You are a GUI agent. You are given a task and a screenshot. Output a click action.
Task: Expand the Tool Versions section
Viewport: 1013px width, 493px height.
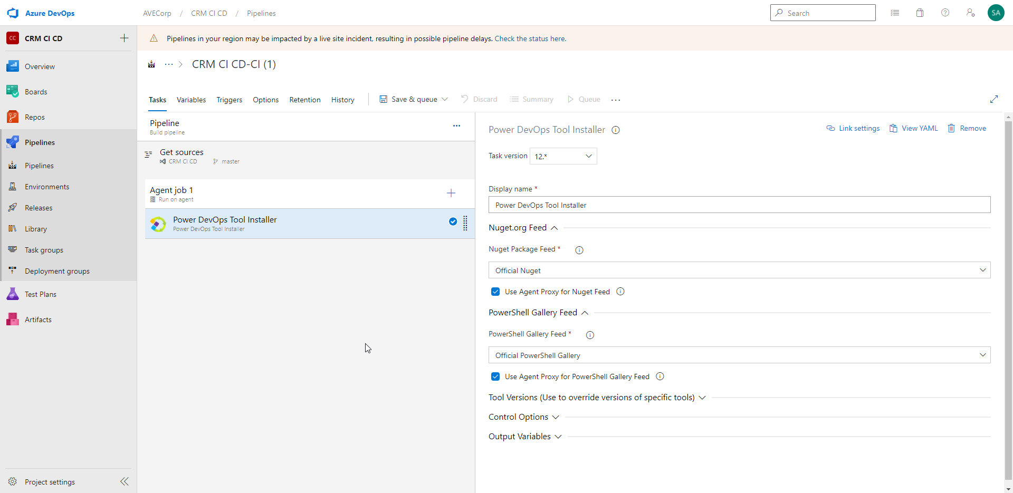pyautogui.click(x=597, y=398)
